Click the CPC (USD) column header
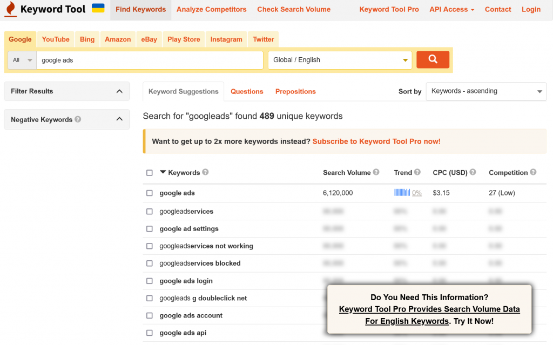This screenshot has height=345, width=553. tap(450, 173)
